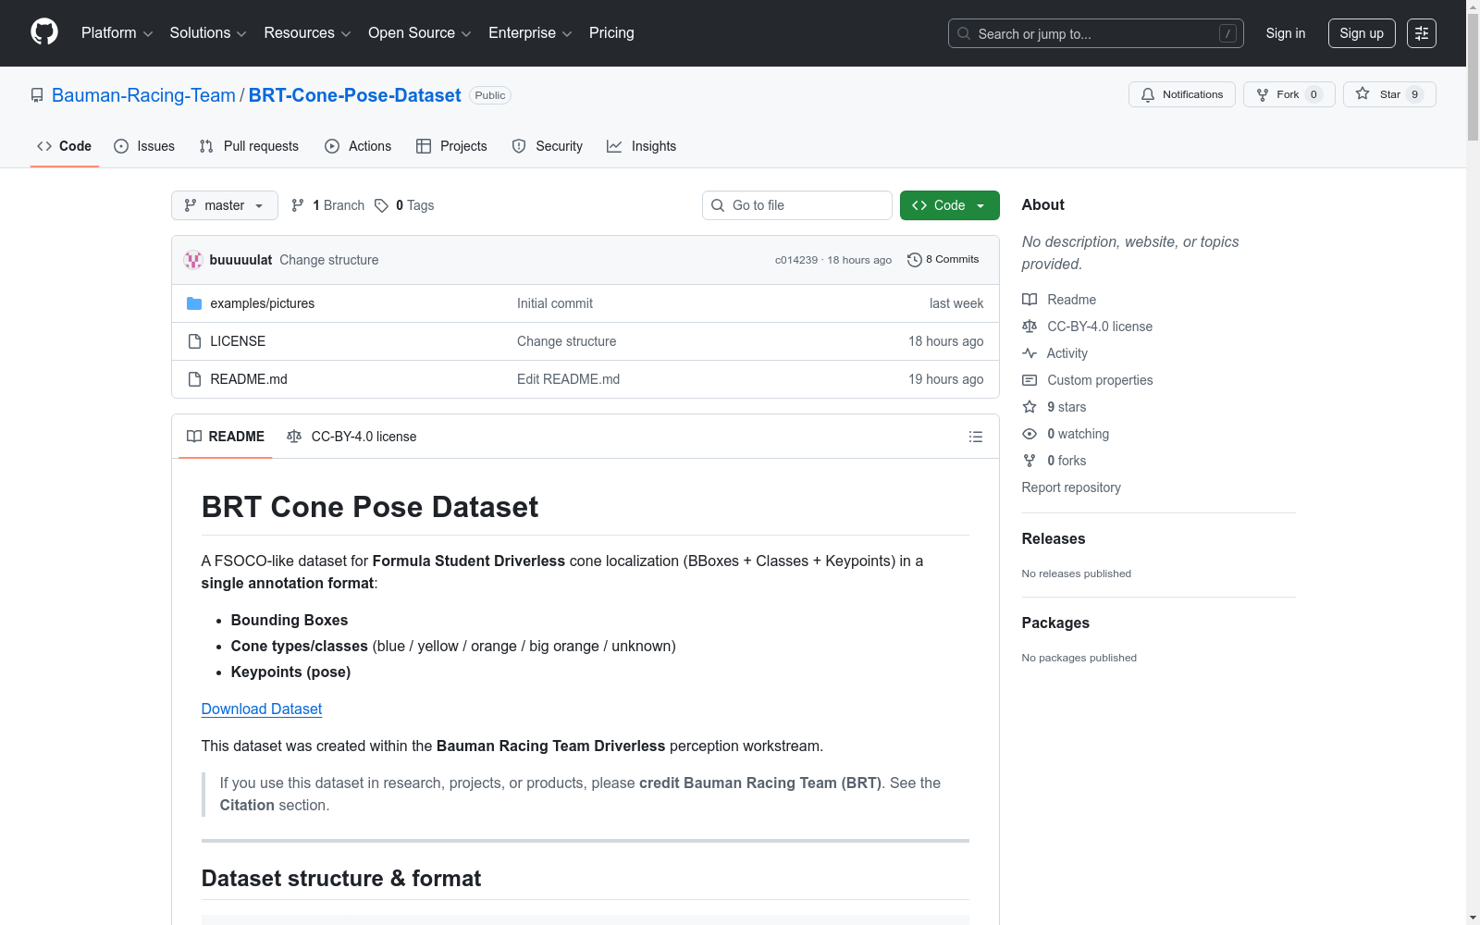Click the 19 hours ago timestamp for README.md
The height and width of the screenshot is (925, 1480).
pos(945,379)
